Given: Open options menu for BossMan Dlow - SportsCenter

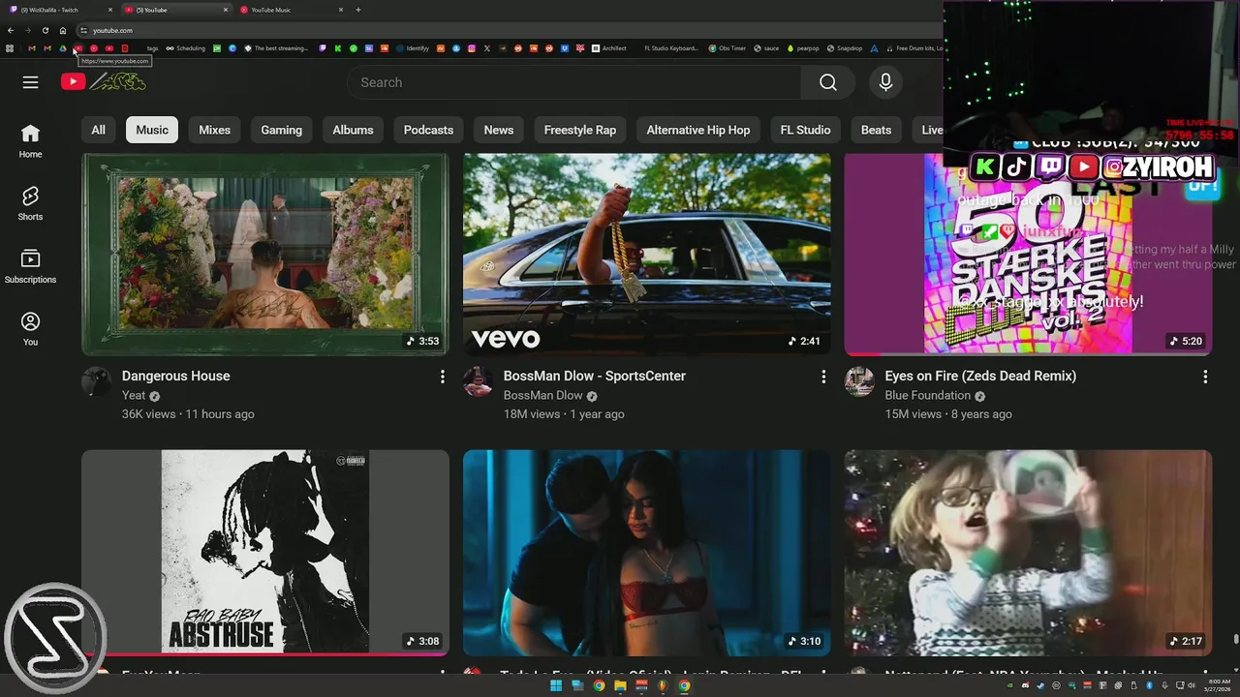Looking at the screenshot, I should tap(823, 376).
